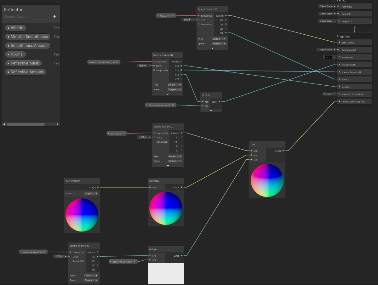Collapse the top Sample Texture 2D node via its chevron

coord(212,48)
